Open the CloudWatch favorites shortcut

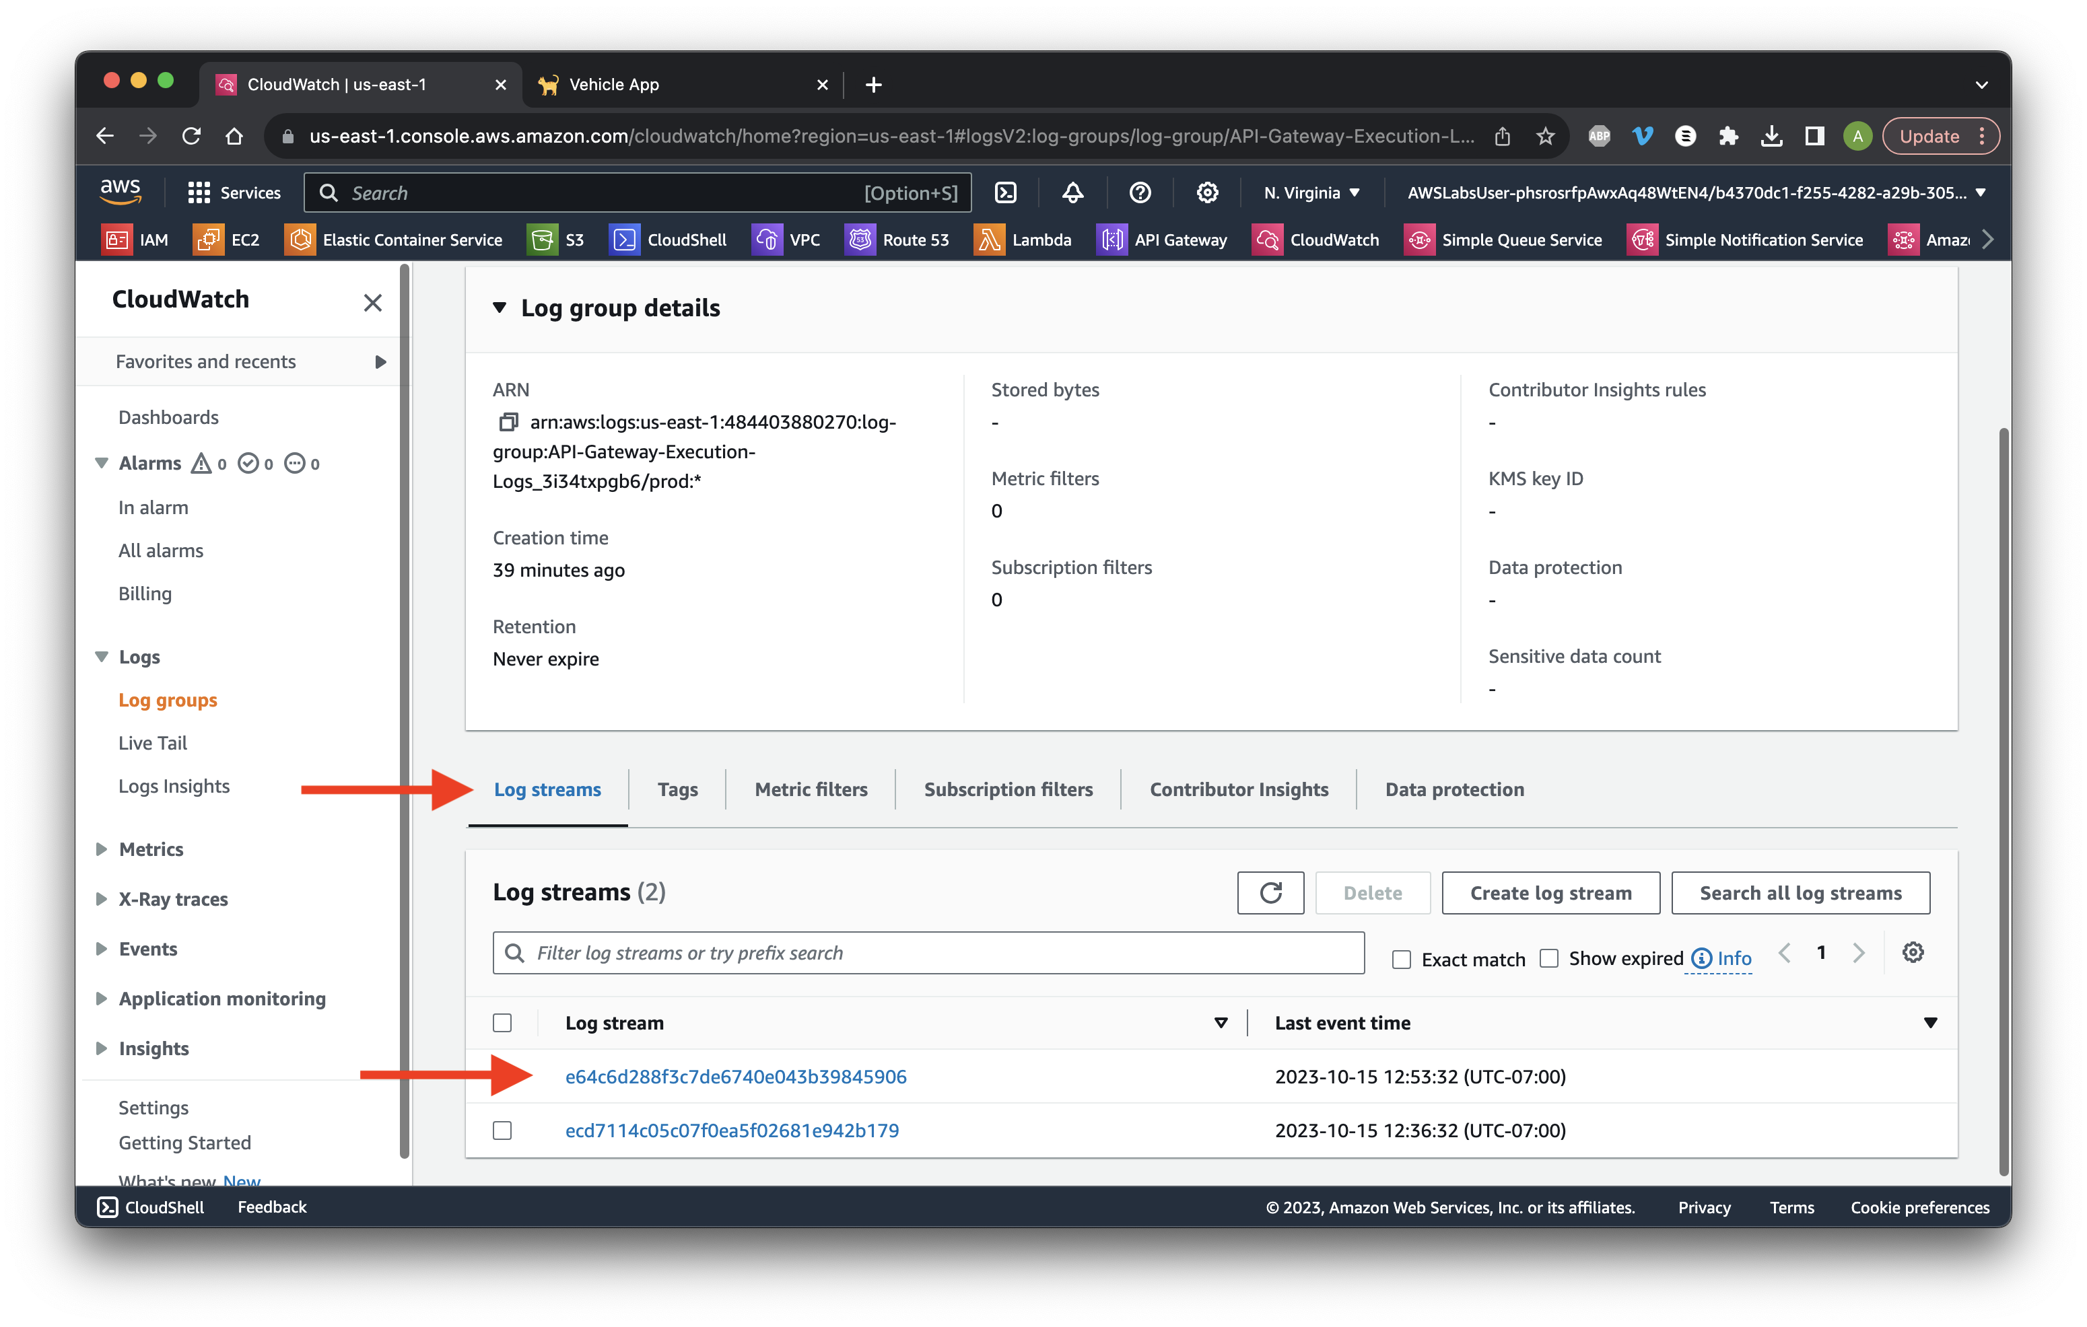click(x=1315, y=239)
